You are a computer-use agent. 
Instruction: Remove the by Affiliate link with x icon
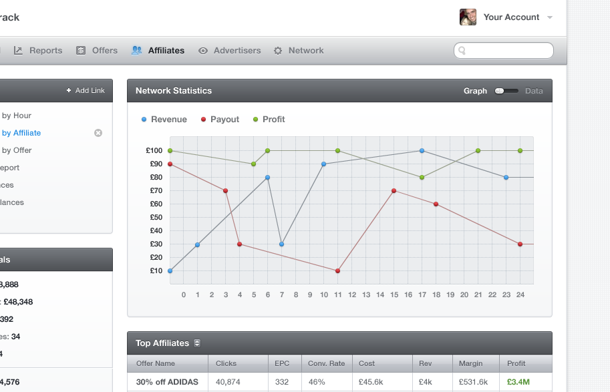[x=98, y=133]
